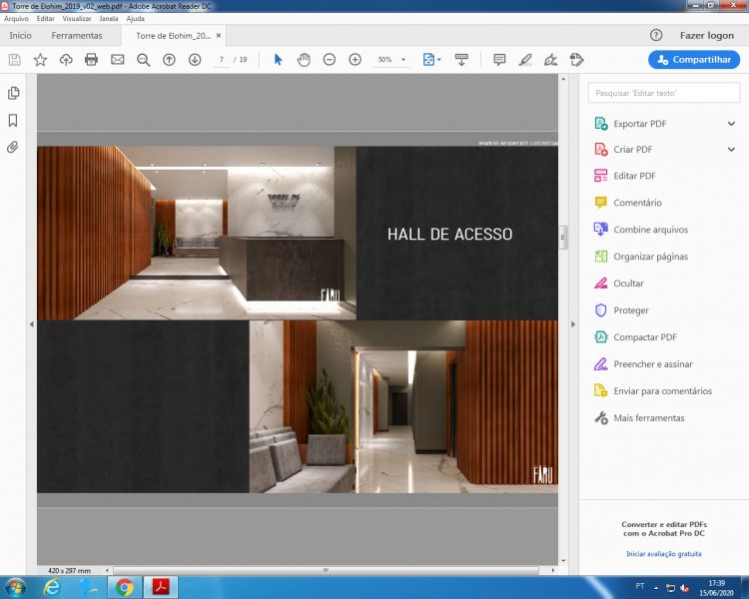Open the attachments paperclip panel
Image resolution: width=749 pixels, height=599 pixels.
(x=13, y=147)
